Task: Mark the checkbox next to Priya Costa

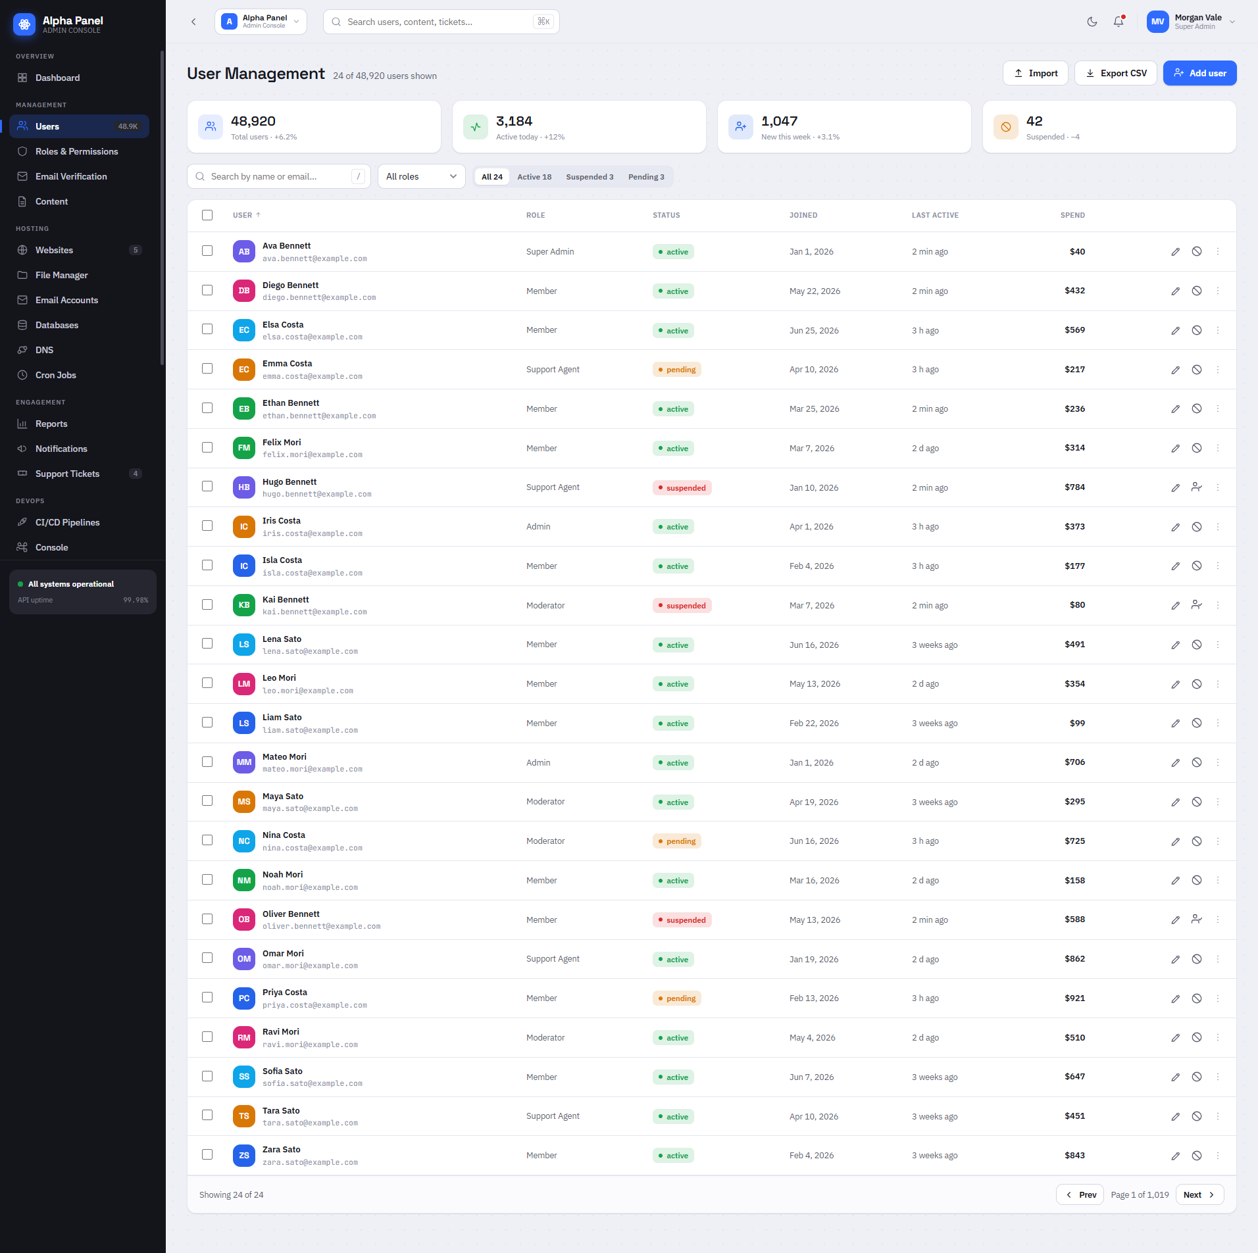Action: [x=207, y=997]
